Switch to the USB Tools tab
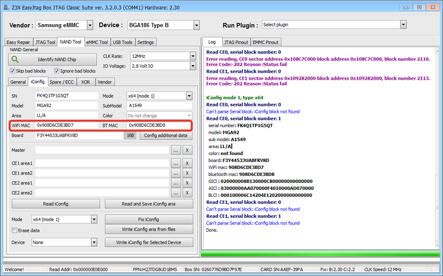Screen dimensions: 443x276 tap(122, 42)
